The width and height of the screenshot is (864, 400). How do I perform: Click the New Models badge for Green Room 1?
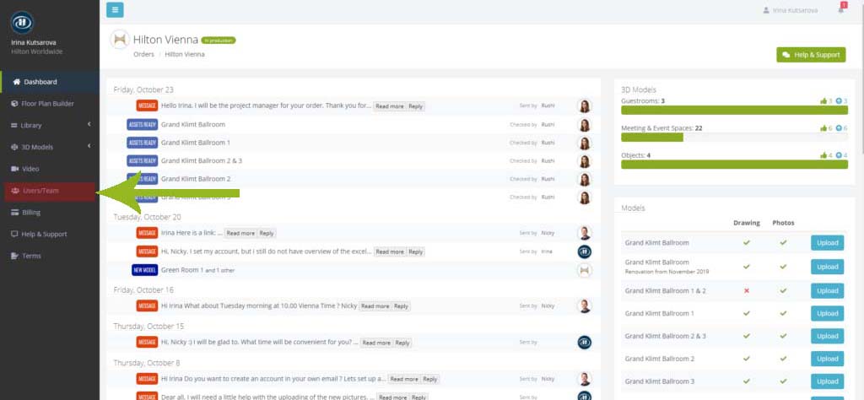tap(145, 270)
